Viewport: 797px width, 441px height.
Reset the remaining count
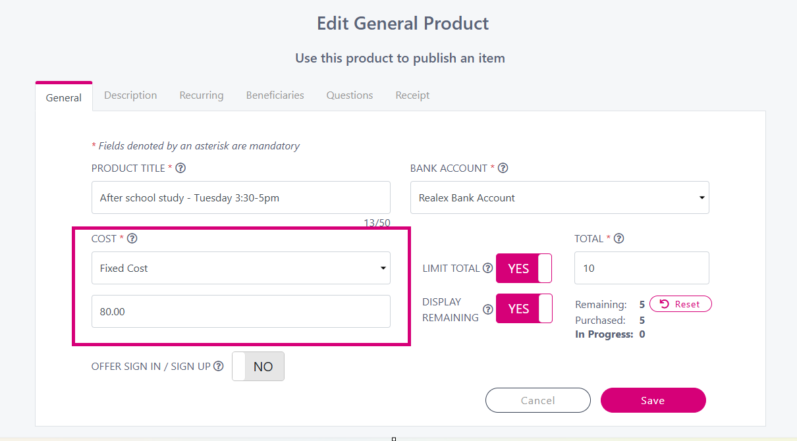point(680,304)
